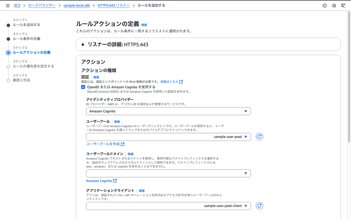Toggle OpenID または Amazon Cognito を使用する checkbox
Image resolution: width=351 pixels, height=219 pixels.
point(83,87)
